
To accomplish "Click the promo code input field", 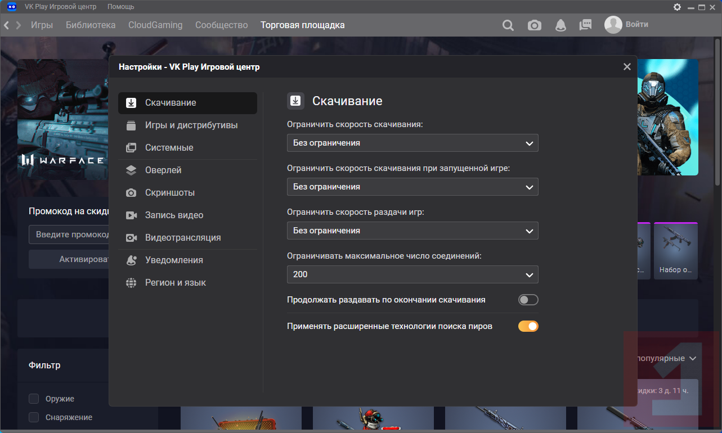I will click(x=69, y=234).
